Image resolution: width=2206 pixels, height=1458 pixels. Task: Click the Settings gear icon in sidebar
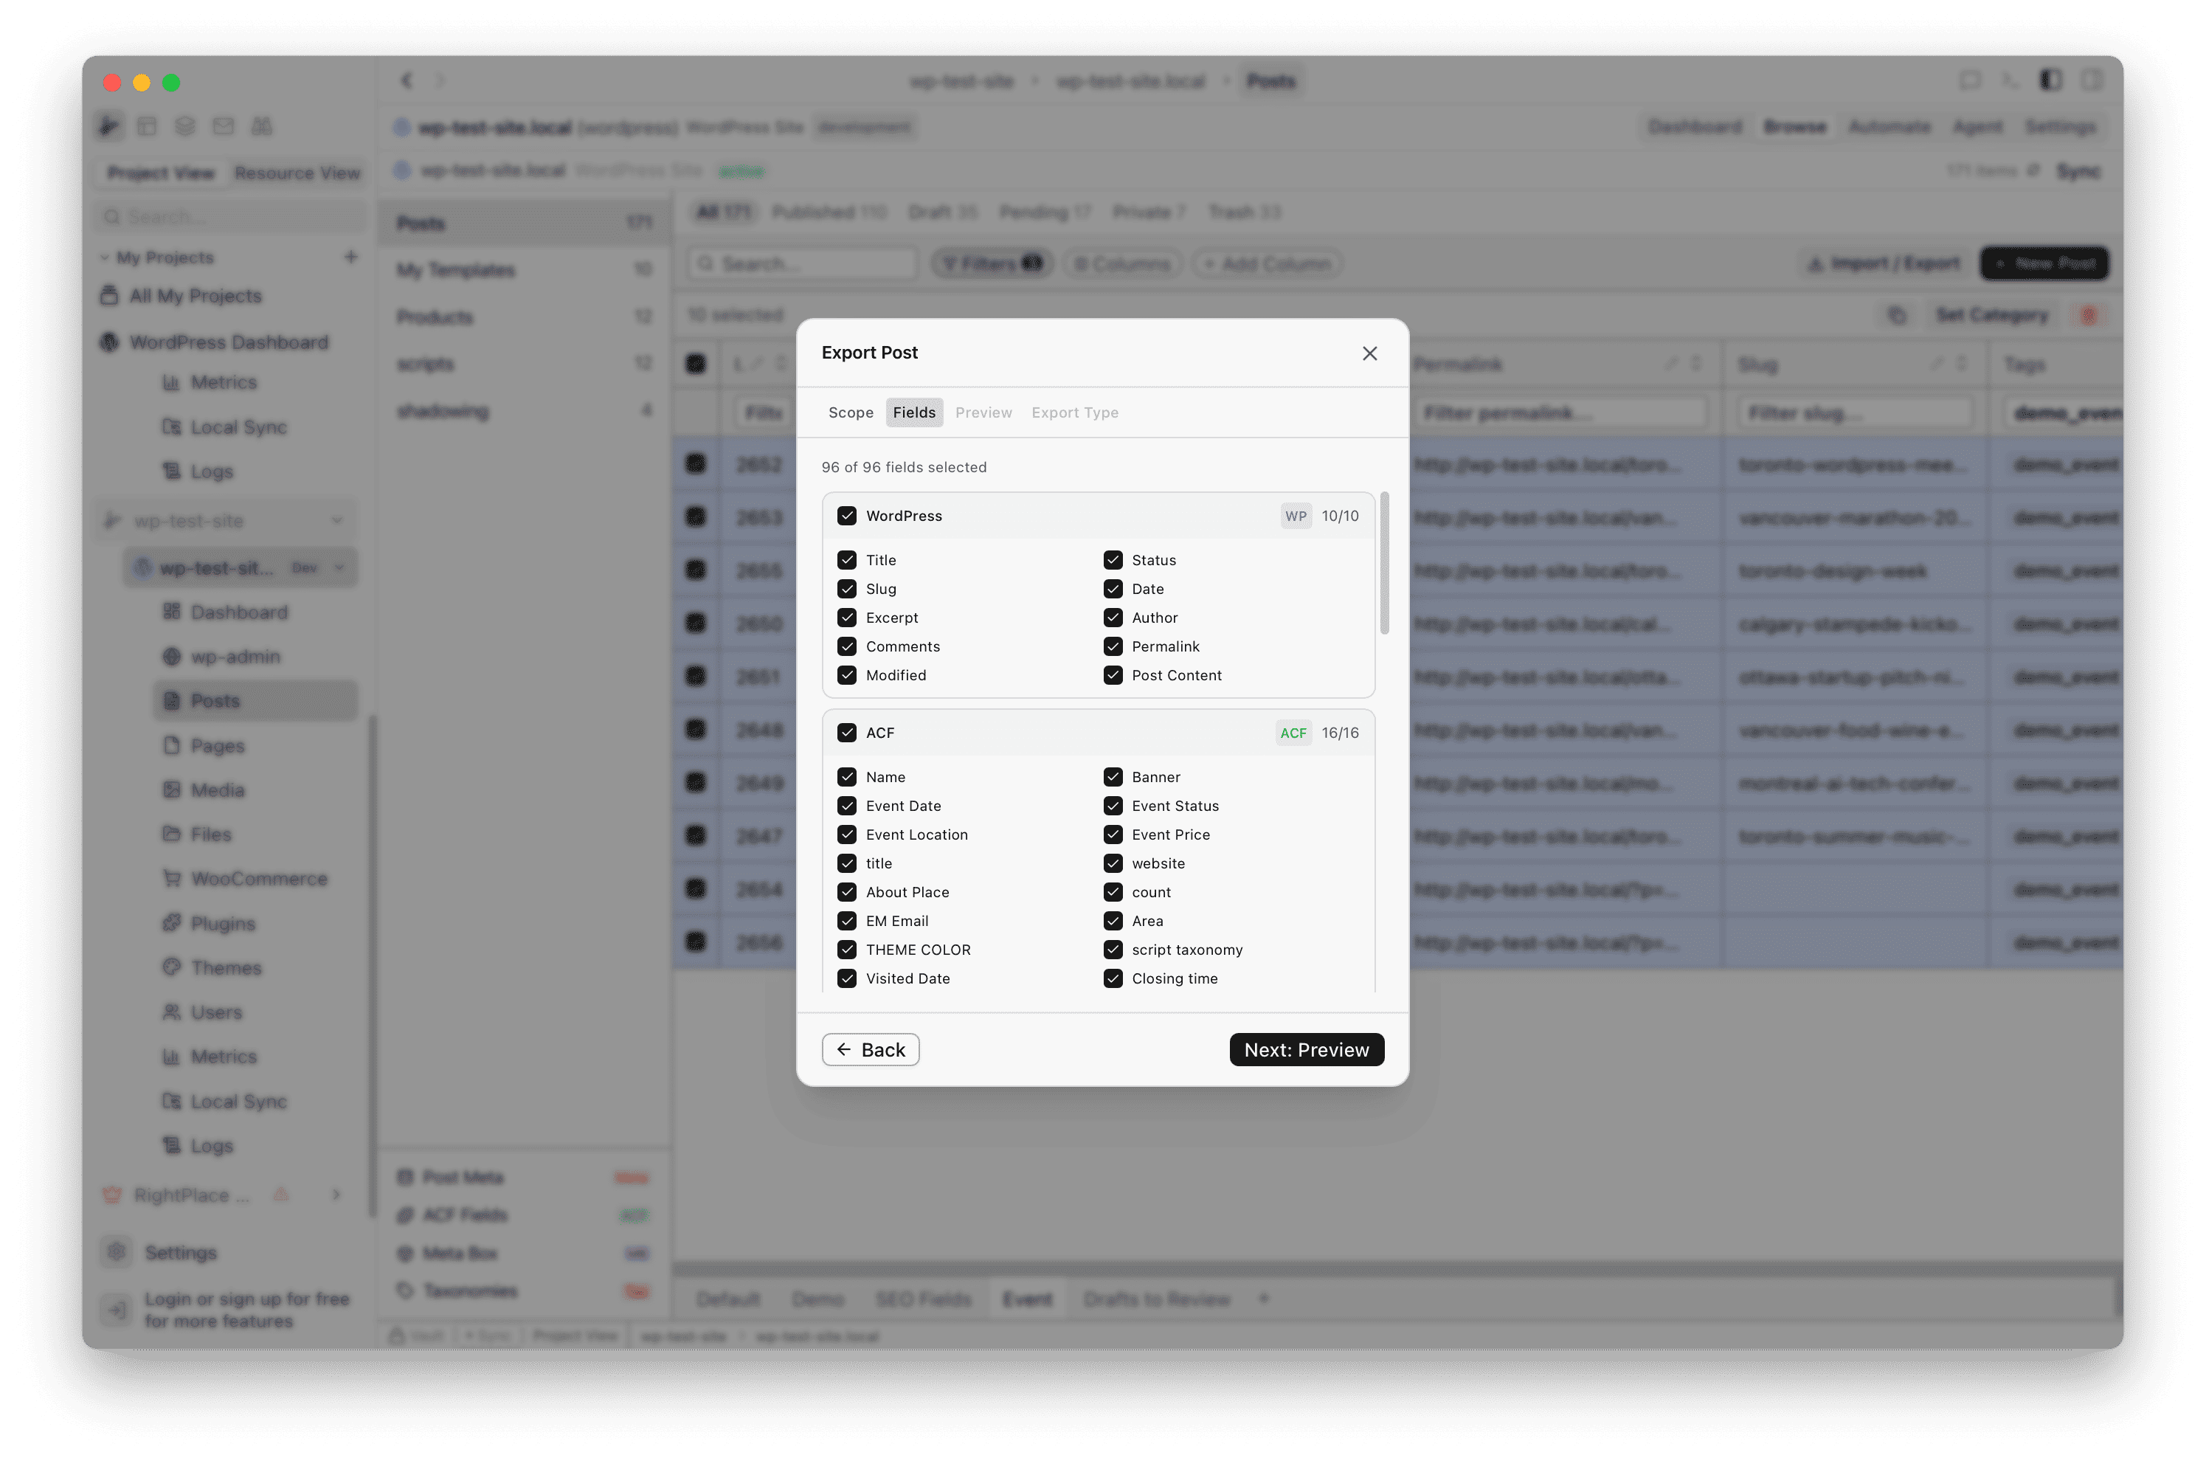pos(117,1252)
